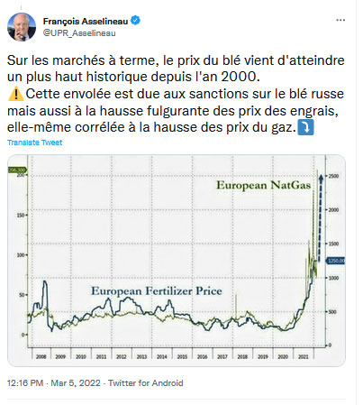Click the green value tag on the left axis

click(17, 170)
